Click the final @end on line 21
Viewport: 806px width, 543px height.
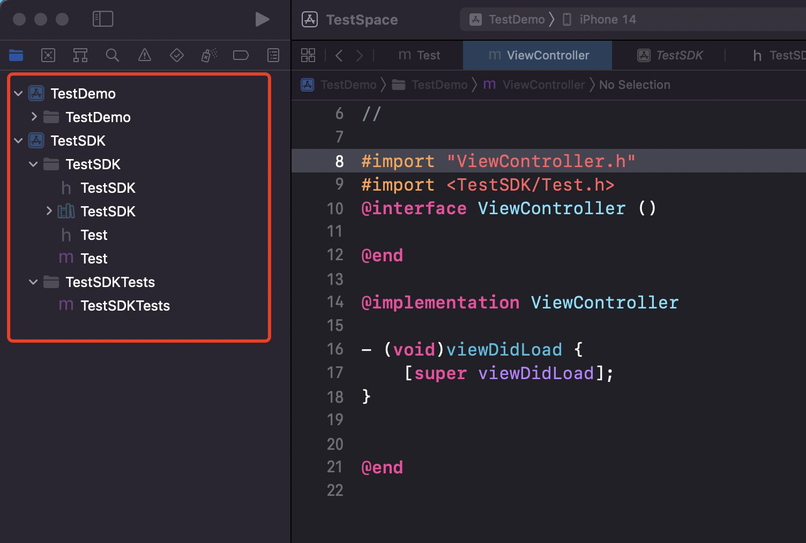382,467
